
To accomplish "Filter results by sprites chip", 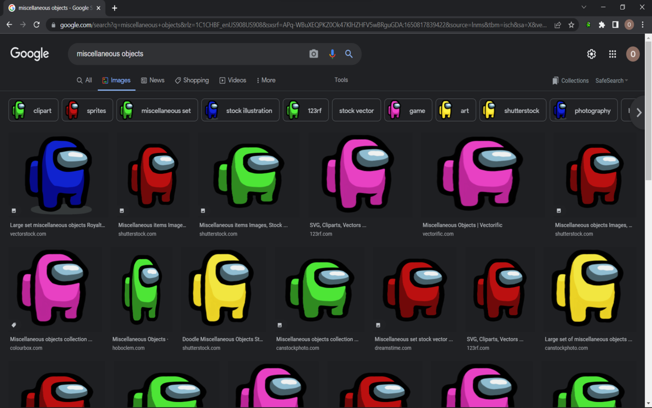I will pyautogui.click(x=87, y=110).
